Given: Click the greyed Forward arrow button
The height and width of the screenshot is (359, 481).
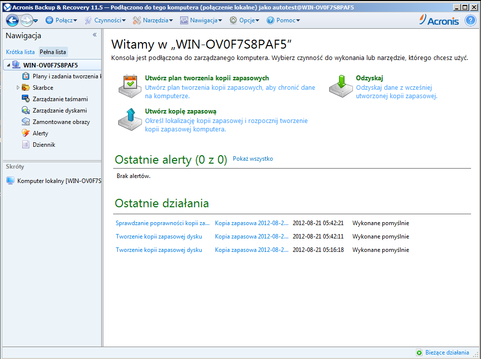Looking at the screenshot, I should (x=26, y=20).
